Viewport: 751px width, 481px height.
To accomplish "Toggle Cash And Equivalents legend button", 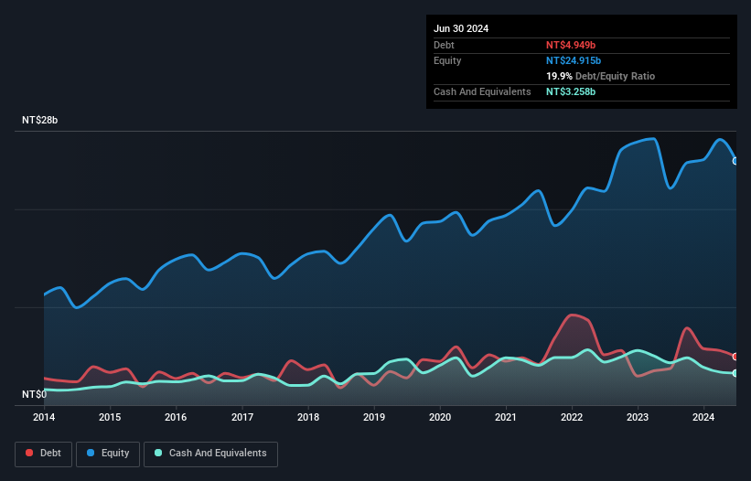I will pos(210,454).
